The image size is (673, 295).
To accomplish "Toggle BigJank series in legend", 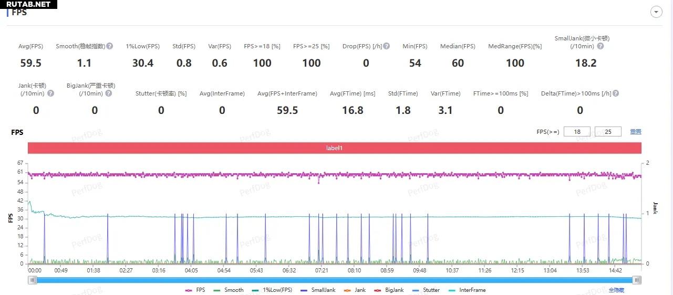I will coord(389,290).
